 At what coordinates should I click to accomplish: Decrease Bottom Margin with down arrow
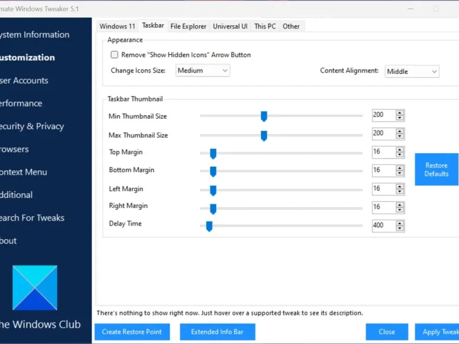pos(399,173)
